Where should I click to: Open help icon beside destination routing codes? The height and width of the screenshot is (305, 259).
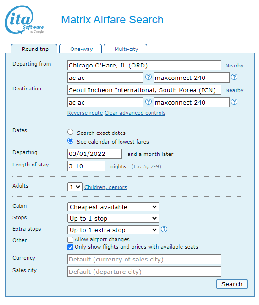tap(149, 102)
